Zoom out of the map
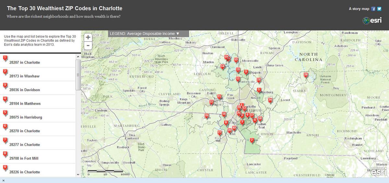Viewport: 389px width, 183px height. (88, 46)
